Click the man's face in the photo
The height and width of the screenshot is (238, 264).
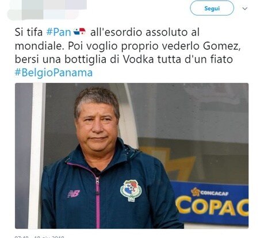pyautogui.click(x=97, y=125)
